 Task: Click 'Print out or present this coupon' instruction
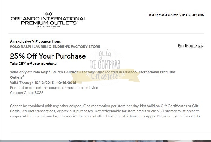pyautogui.click(x=54, y=88)
